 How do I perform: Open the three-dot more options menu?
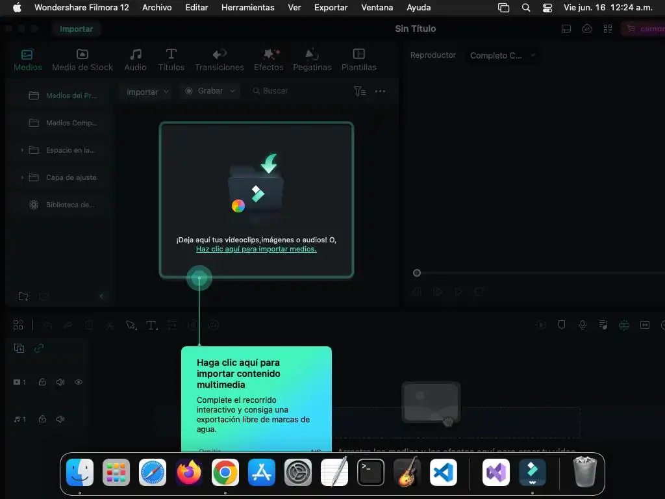380,91
